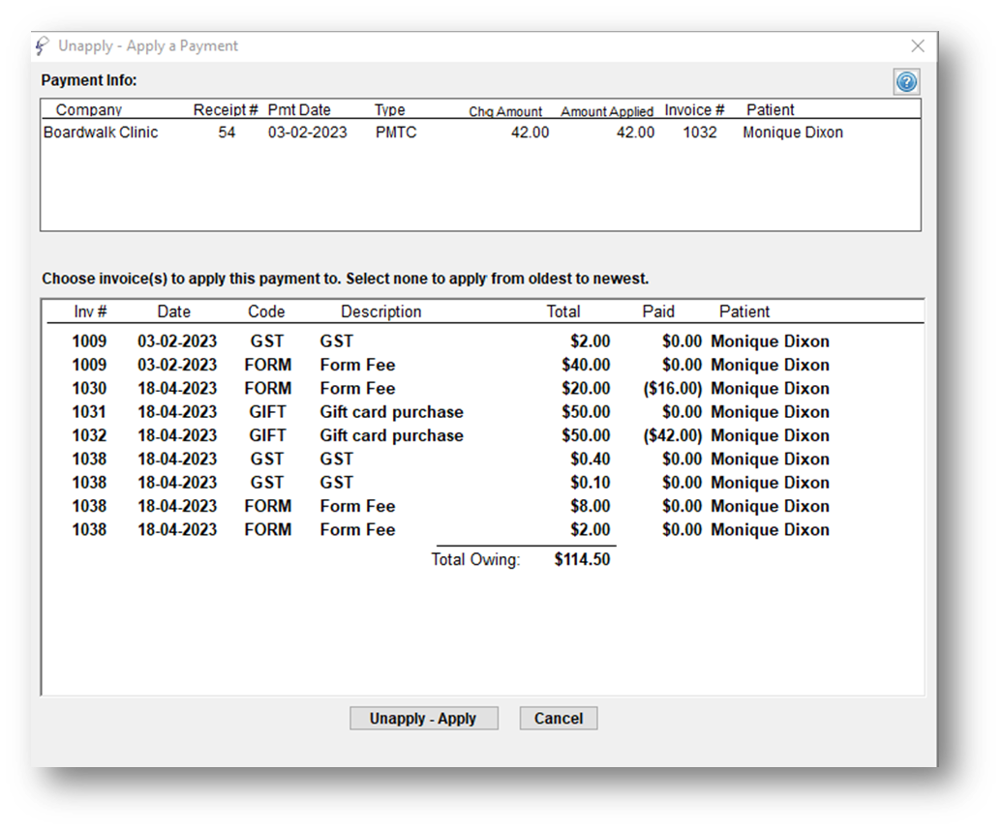Click the PMTC payment type value
This screenshot has height=830, width=1002.
coord(396,133)
